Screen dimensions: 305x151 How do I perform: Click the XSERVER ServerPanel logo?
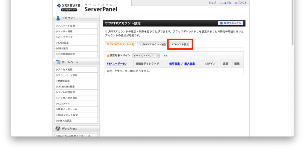pyautogui.click(x=86, y=7)
